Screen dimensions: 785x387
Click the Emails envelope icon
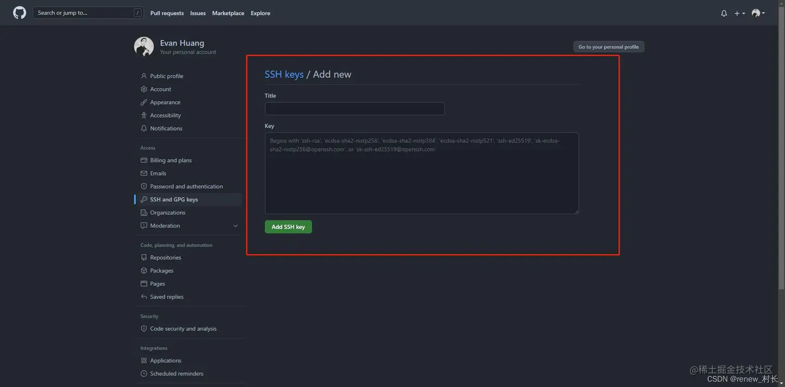(x=144, y=173)
